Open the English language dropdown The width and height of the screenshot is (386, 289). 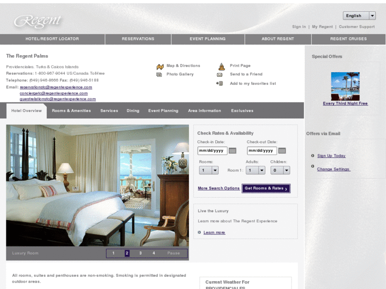tap(359, 16)
